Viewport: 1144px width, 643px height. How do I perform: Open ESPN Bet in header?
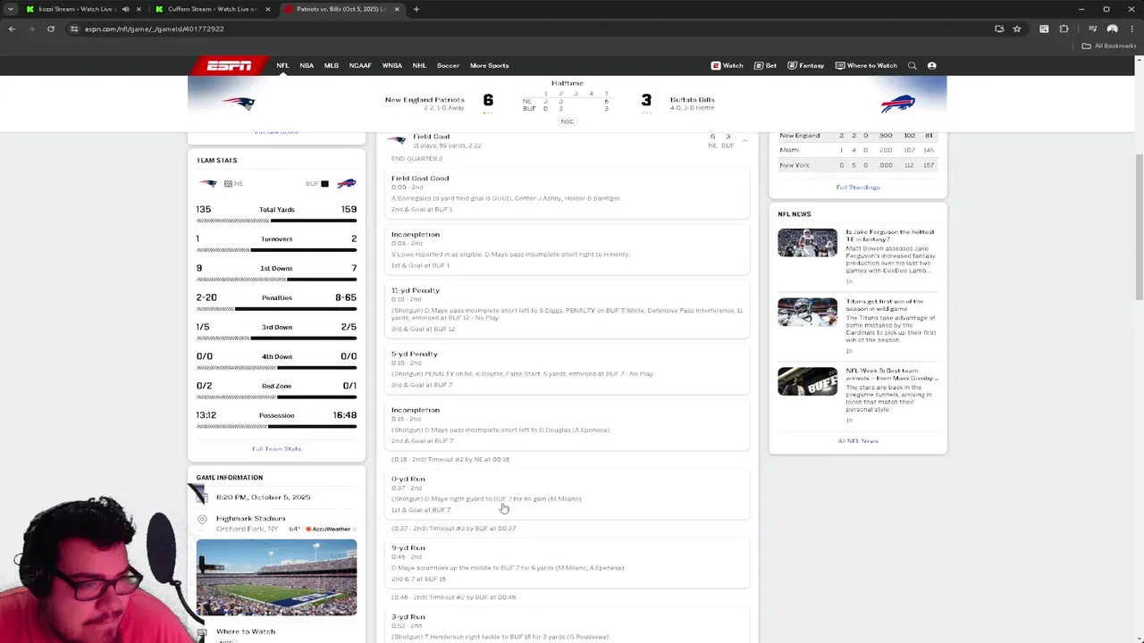[765, 65]
